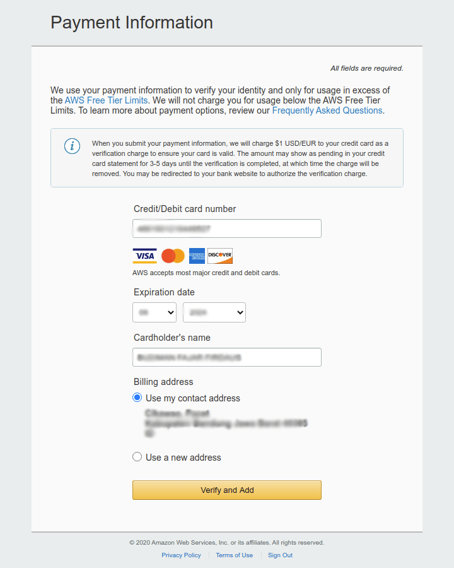The image size is (454, 568).
Task: Click the American Express logo
Action: point(197,256)
